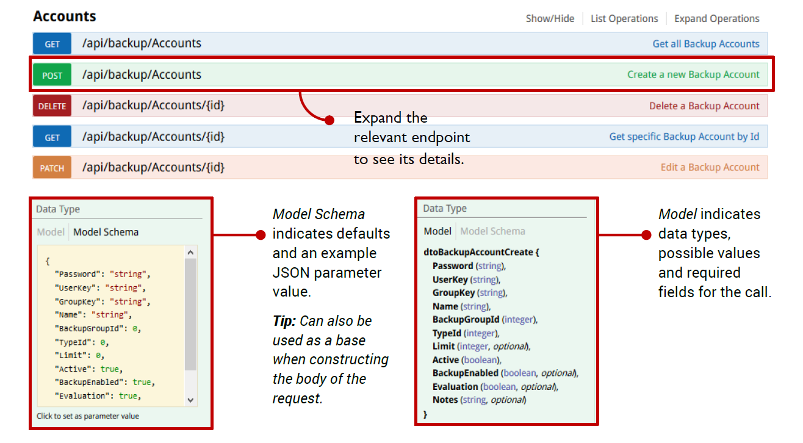Click the 'Edit a Backup Account' description

coord(710,167)
